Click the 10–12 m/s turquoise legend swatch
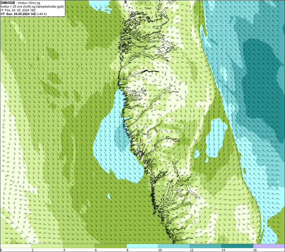 174,246
